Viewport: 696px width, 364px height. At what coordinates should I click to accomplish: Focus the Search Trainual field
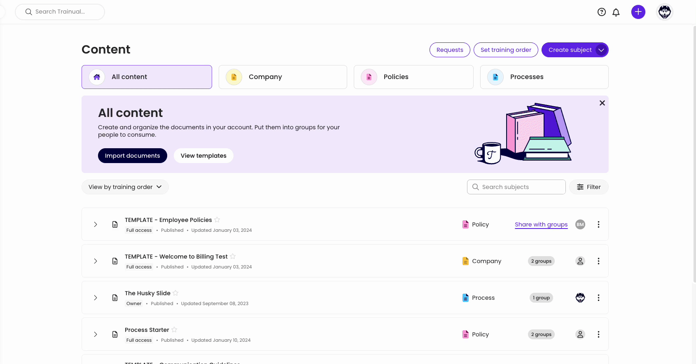[x=60, y=12]
